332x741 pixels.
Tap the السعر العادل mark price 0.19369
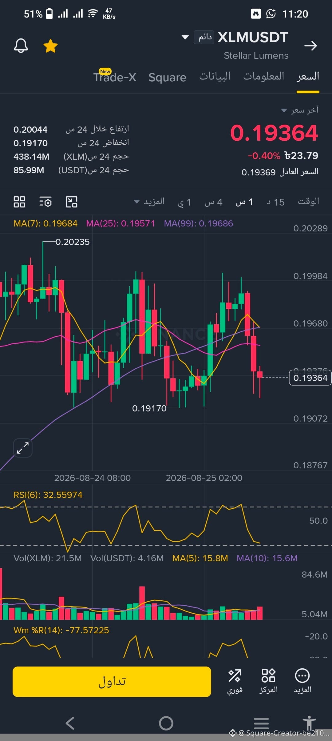point(280,172)
